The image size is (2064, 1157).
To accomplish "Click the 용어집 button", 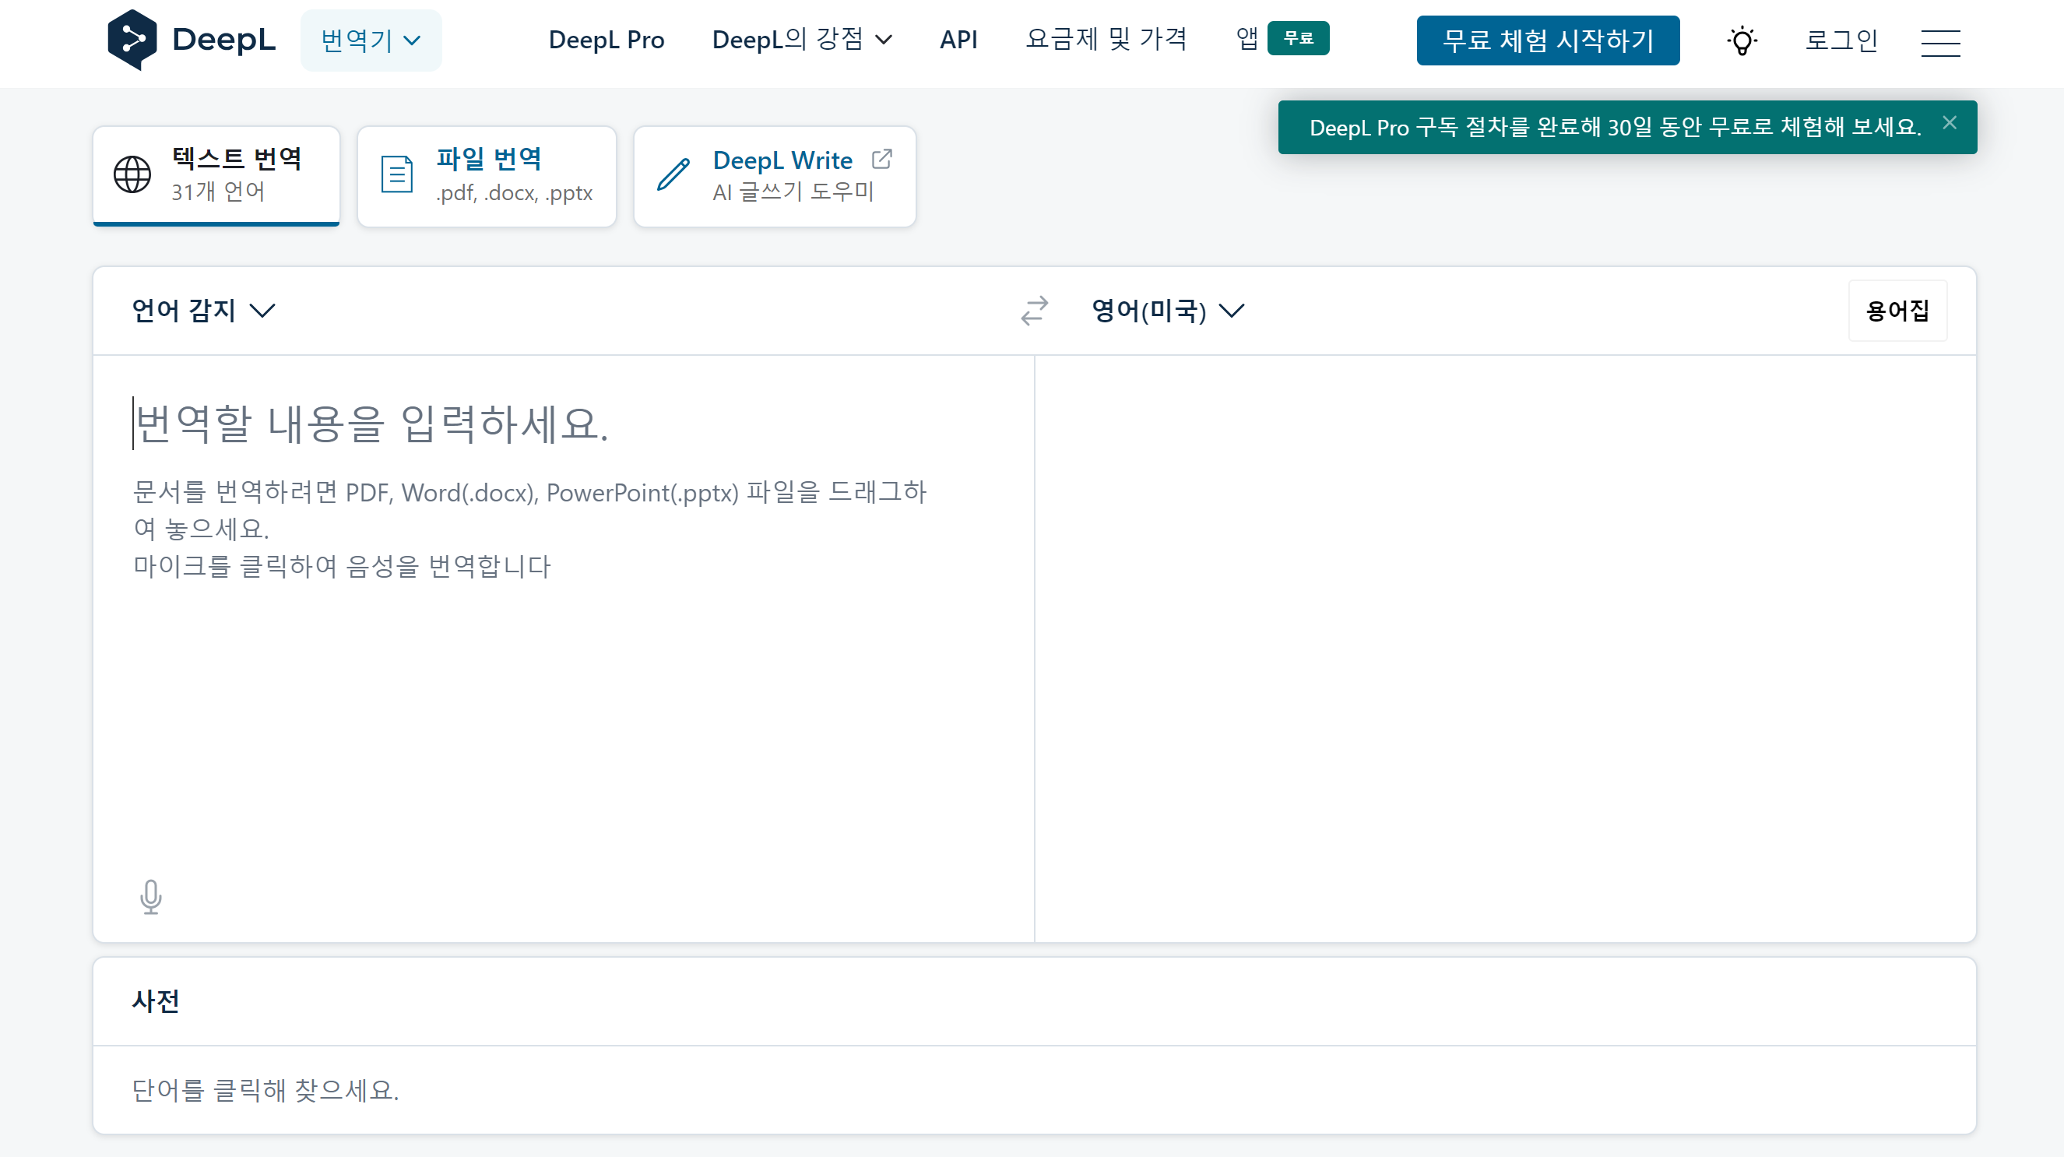I will [1897, 311].
